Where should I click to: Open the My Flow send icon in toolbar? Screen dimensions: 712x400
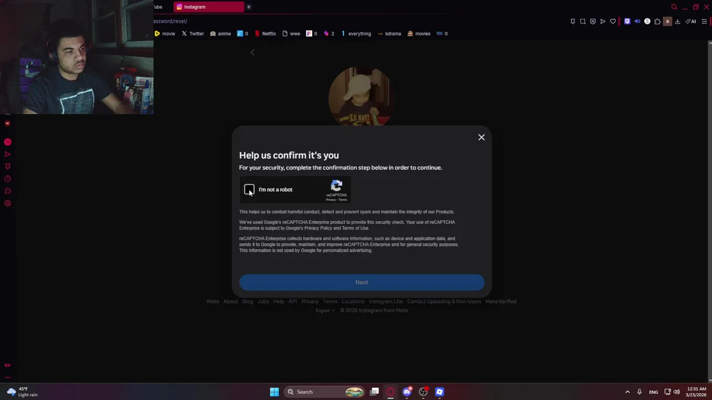click(x=602, y=21)
